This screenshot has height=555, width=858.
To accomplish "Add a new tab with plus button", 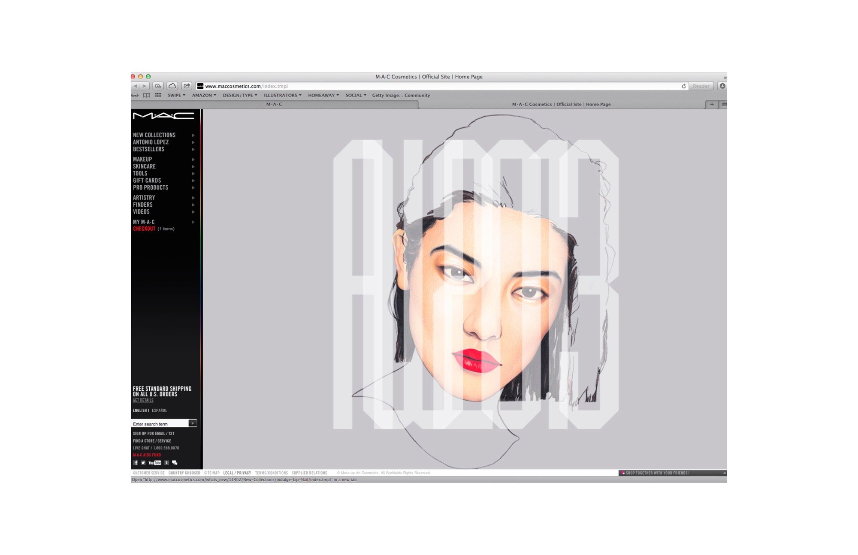I will click(x=712, y=104).
